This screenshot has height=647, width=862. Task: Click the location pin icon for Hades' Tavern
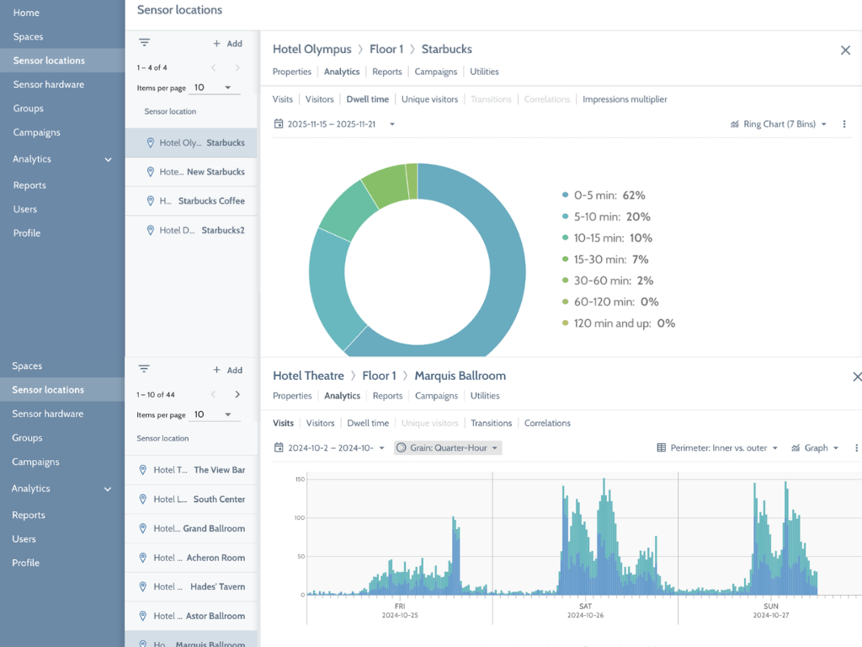coord(143,586)
